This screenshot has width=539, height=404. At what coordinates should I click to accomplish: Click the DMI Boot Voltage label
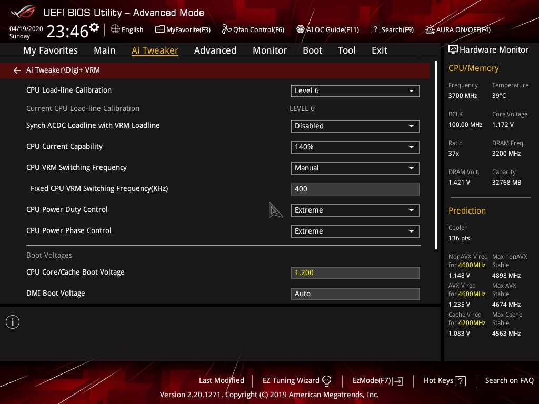click(55, 293)
